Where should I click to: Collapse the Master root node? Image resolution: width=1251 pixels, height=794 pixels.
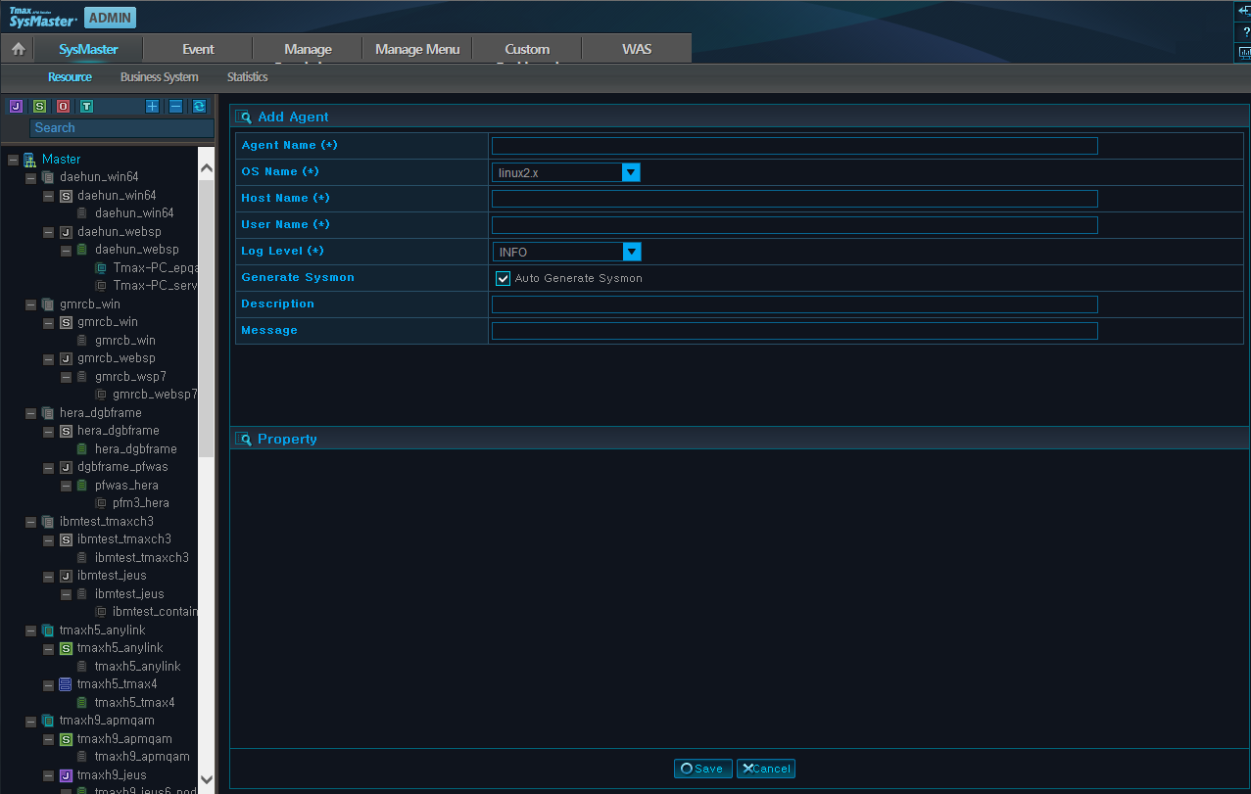point(13,160)
